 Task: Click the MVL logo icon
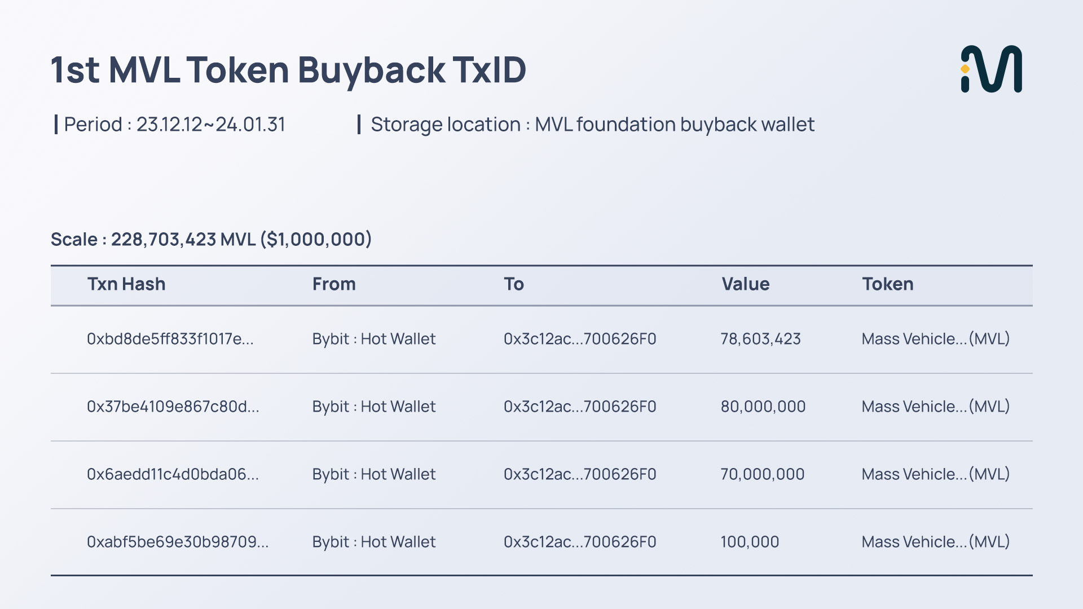coord(991,69)
